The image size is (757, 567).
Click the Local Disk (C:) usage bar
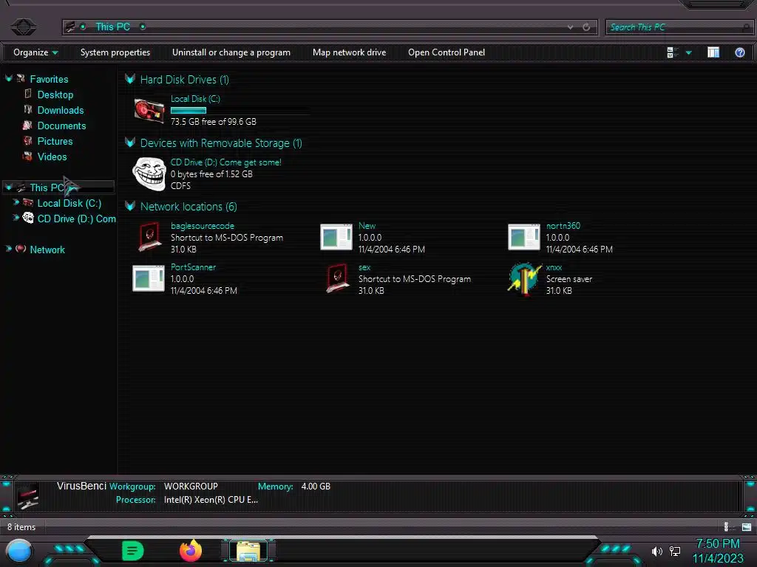189,111
